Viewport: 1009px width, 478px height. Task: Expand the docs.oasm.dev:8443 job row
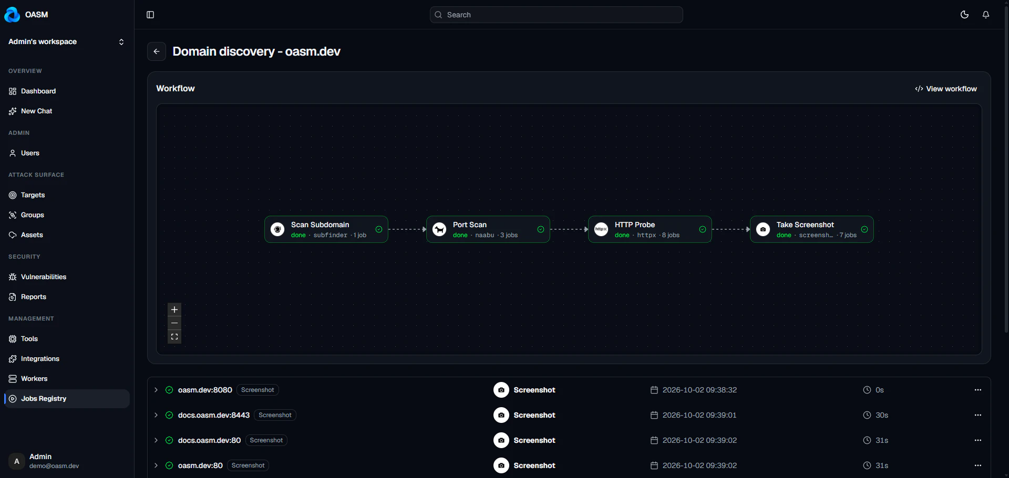click(156, 415)
